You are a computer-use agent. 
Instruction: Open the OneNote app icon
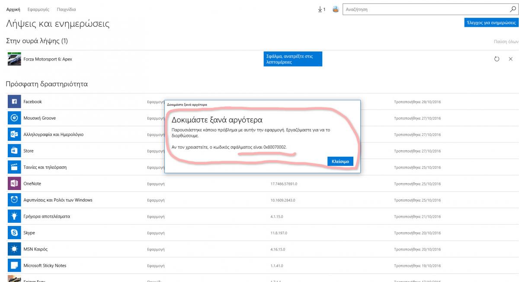(x=14, y=184)
